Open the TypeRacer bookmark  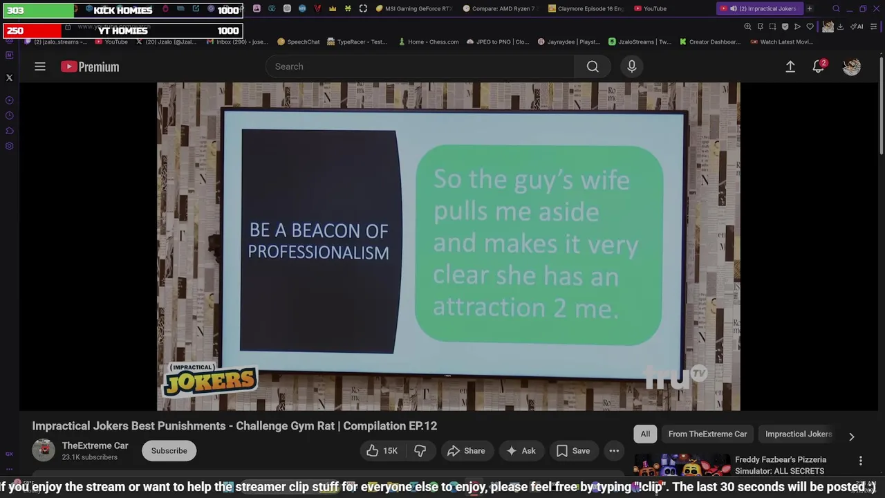pos(357,41)
